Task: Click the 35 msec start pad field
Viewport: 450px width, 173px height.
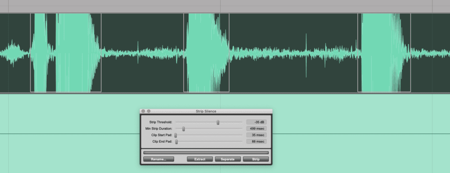Action: (256, 135)
